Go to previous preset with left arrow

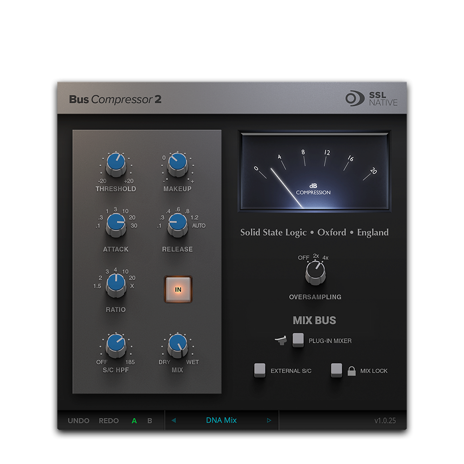pyautogui.click(x=174, y=420)
